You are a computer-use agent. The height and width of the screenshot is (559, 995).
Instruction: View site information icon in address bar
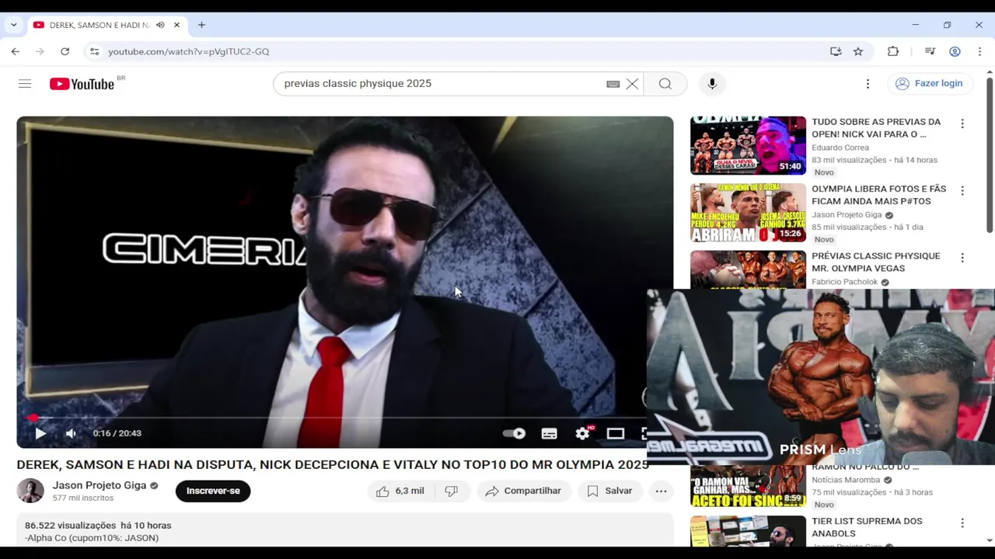tap(94, 51)
